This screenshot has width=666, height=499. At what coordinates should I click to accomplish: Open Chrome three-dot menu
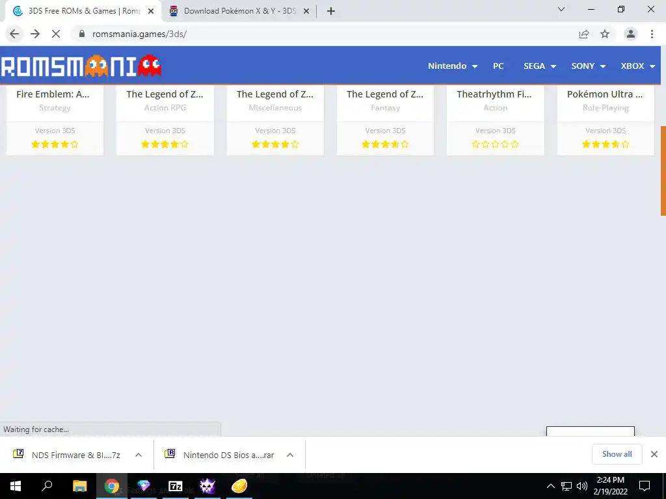[652, 34]
